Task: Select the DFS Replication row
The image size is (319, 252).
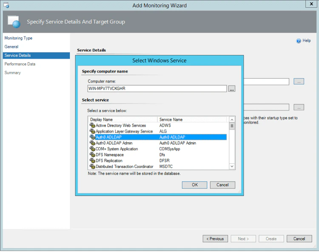Action: tap(158, 161)
